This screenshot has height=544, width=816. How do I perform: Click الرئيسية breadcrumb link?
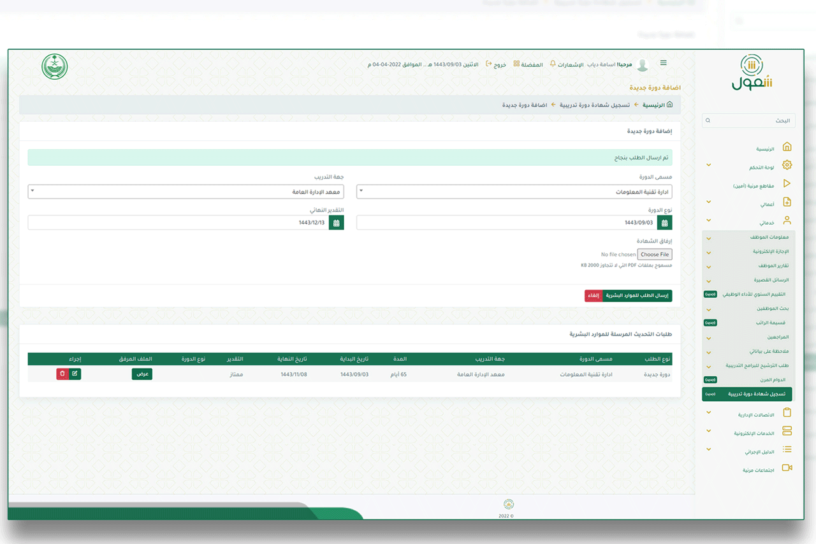point(653,105)
